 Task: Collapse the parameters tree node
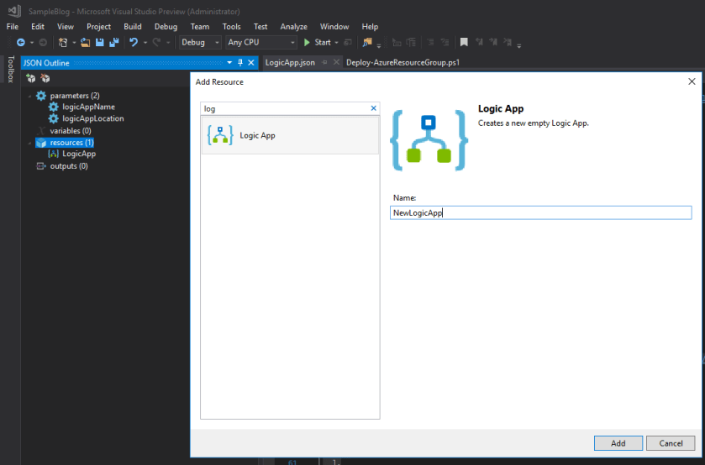pos(31,96)
